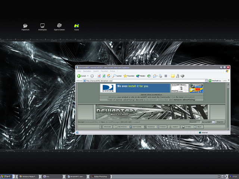239x179 pixels.
Task: Open the Browse navigation button
Action: click(x=106, y=127)
